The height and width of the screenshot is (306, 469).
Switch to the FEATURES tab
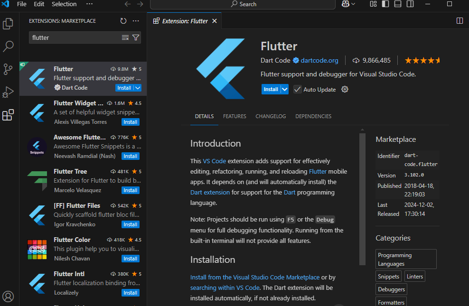point(234,116)
